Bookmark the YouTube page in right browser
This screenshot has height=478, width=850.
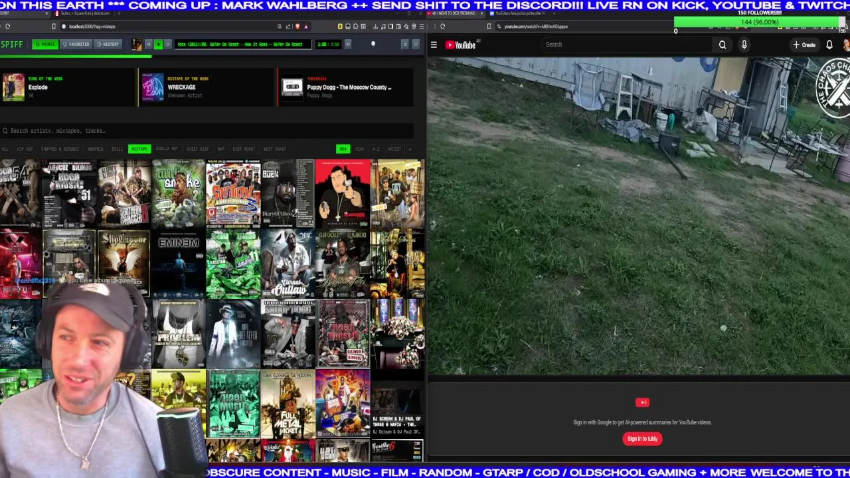pos(489,27)
